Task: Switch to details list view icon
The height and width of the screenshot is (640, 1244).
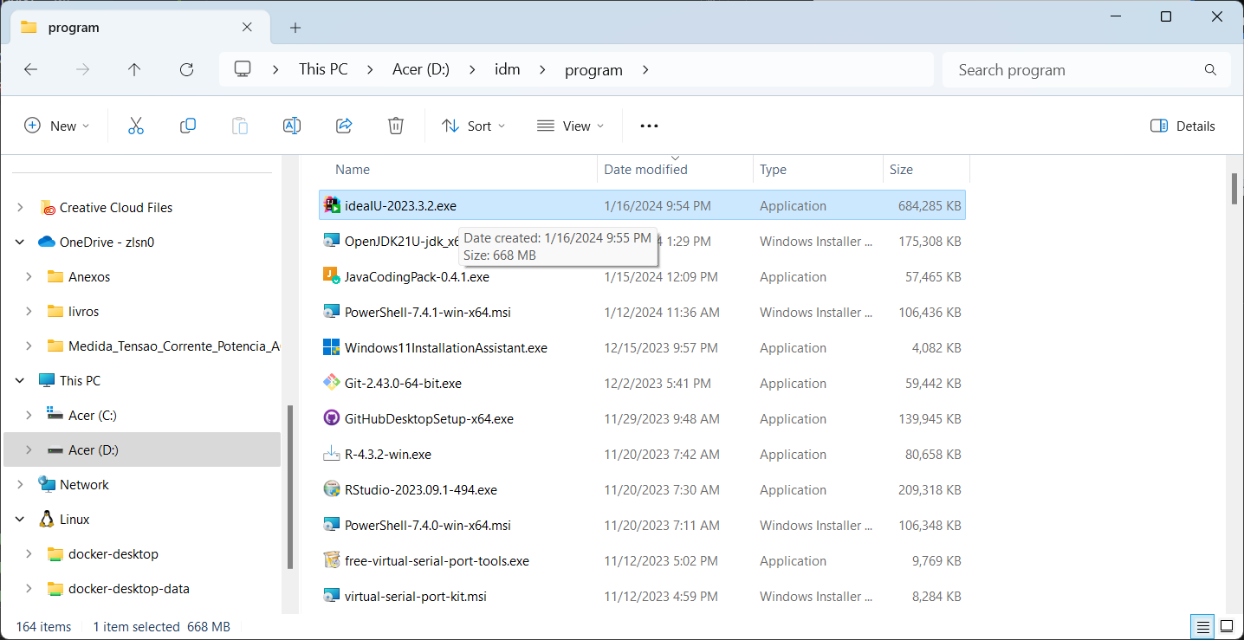Action: click(x=1202, y=626)
